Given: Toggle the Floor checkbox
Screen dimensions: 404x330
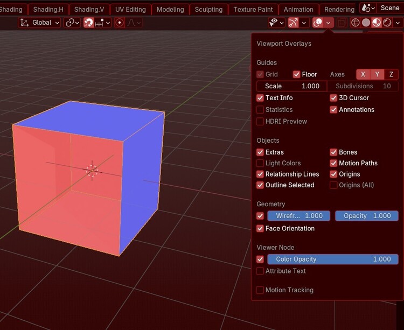Looking at the screenshot, I should [x=296, y=74].
